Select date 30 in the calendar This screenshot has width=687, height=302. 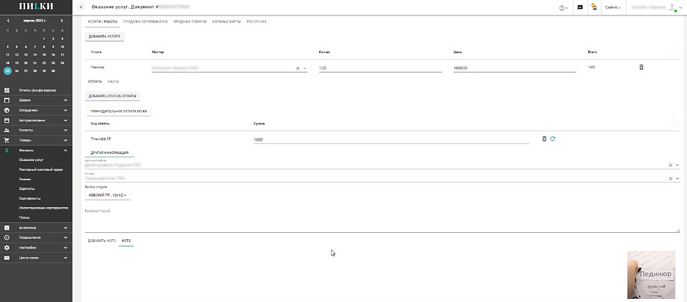click(x=53, y=71)
